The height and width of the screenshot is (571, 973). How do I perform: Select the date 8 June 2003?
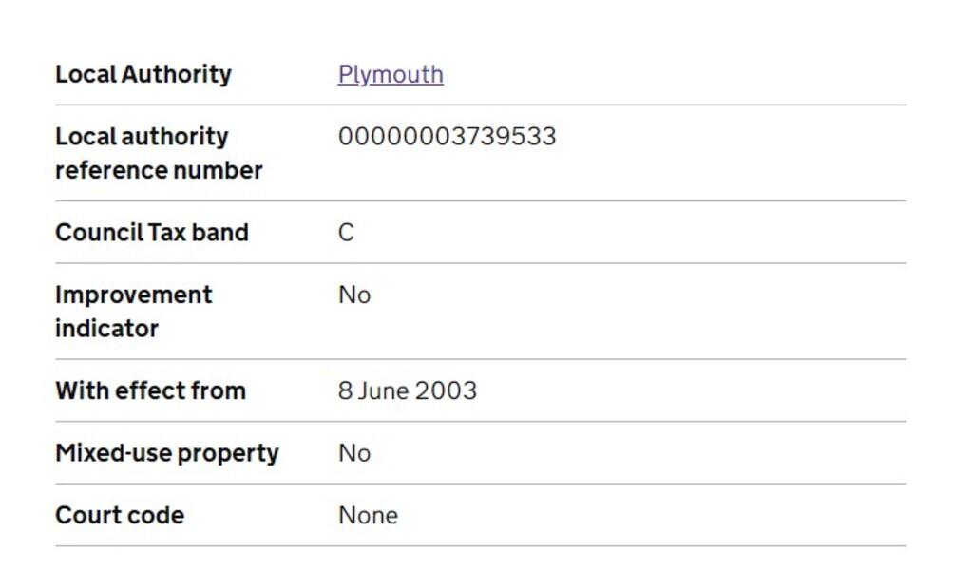pyautogui.click(x=408, y=390)
